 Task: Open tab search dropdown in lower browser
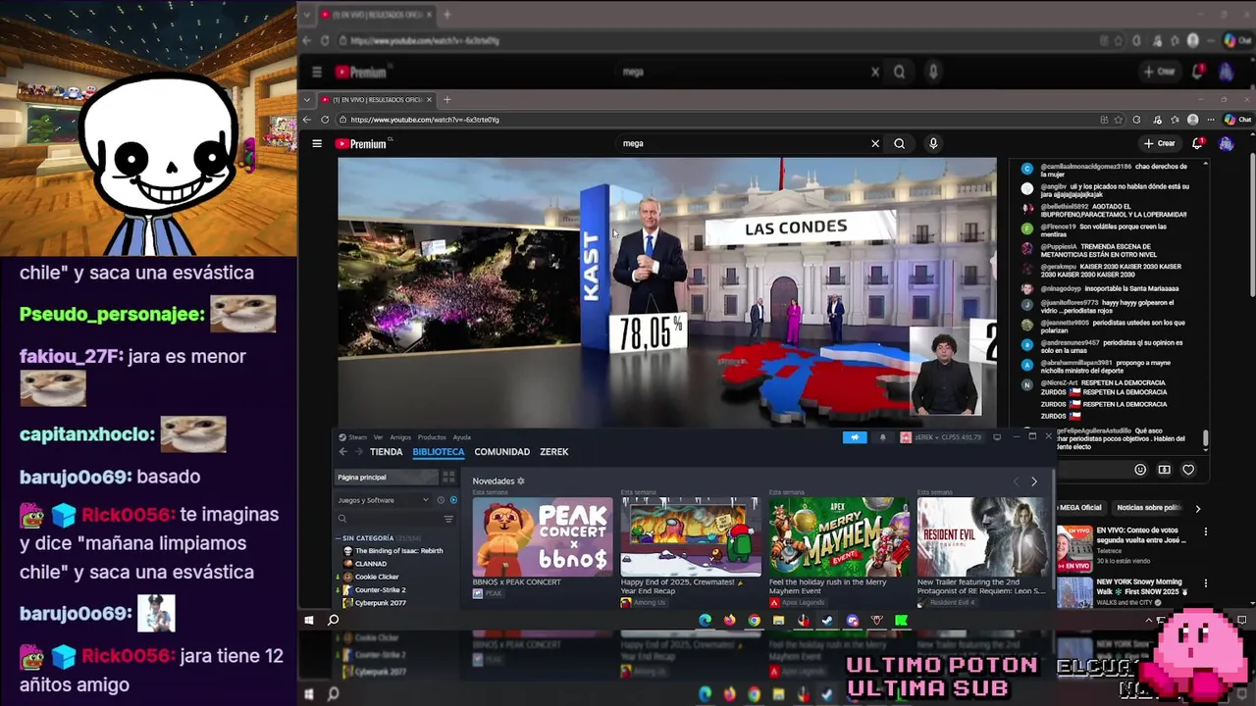[x=307, y=99]
